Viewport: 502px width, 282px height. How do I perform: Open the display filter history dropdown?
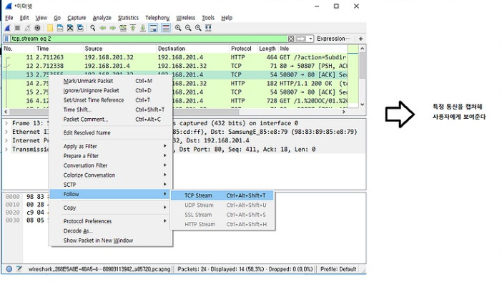pyautogui.click(x=310, y=39)
